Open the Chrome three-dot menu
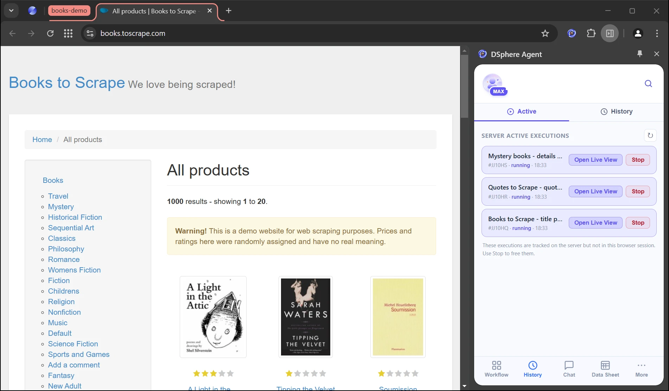Viewport: 669px width, 391px height. [657, 33]
